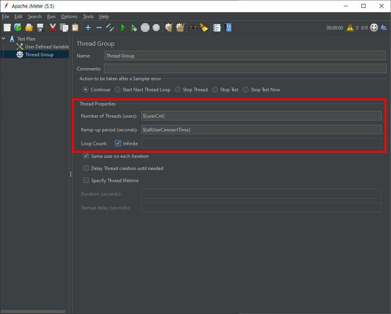Click the thread group Name field
This screenshot has height=314, width=391.
click(245, 55)
